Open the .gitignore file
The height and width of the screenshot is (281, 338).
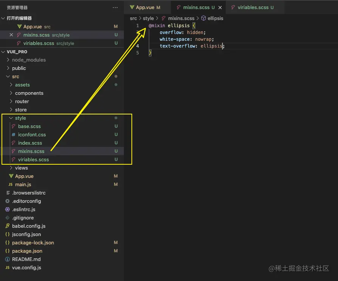tap(62, 218)
